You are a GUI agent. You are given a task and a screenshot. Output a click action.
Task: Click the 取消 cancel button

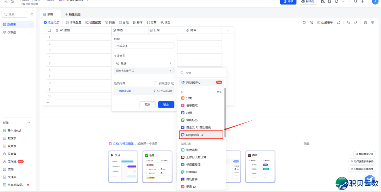coord(147,104)
